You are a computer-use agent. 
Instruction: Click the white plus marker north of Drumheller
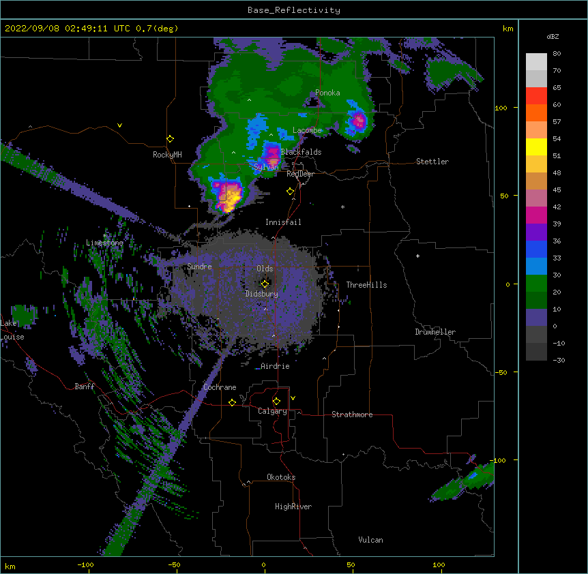(x=417, y=256)
